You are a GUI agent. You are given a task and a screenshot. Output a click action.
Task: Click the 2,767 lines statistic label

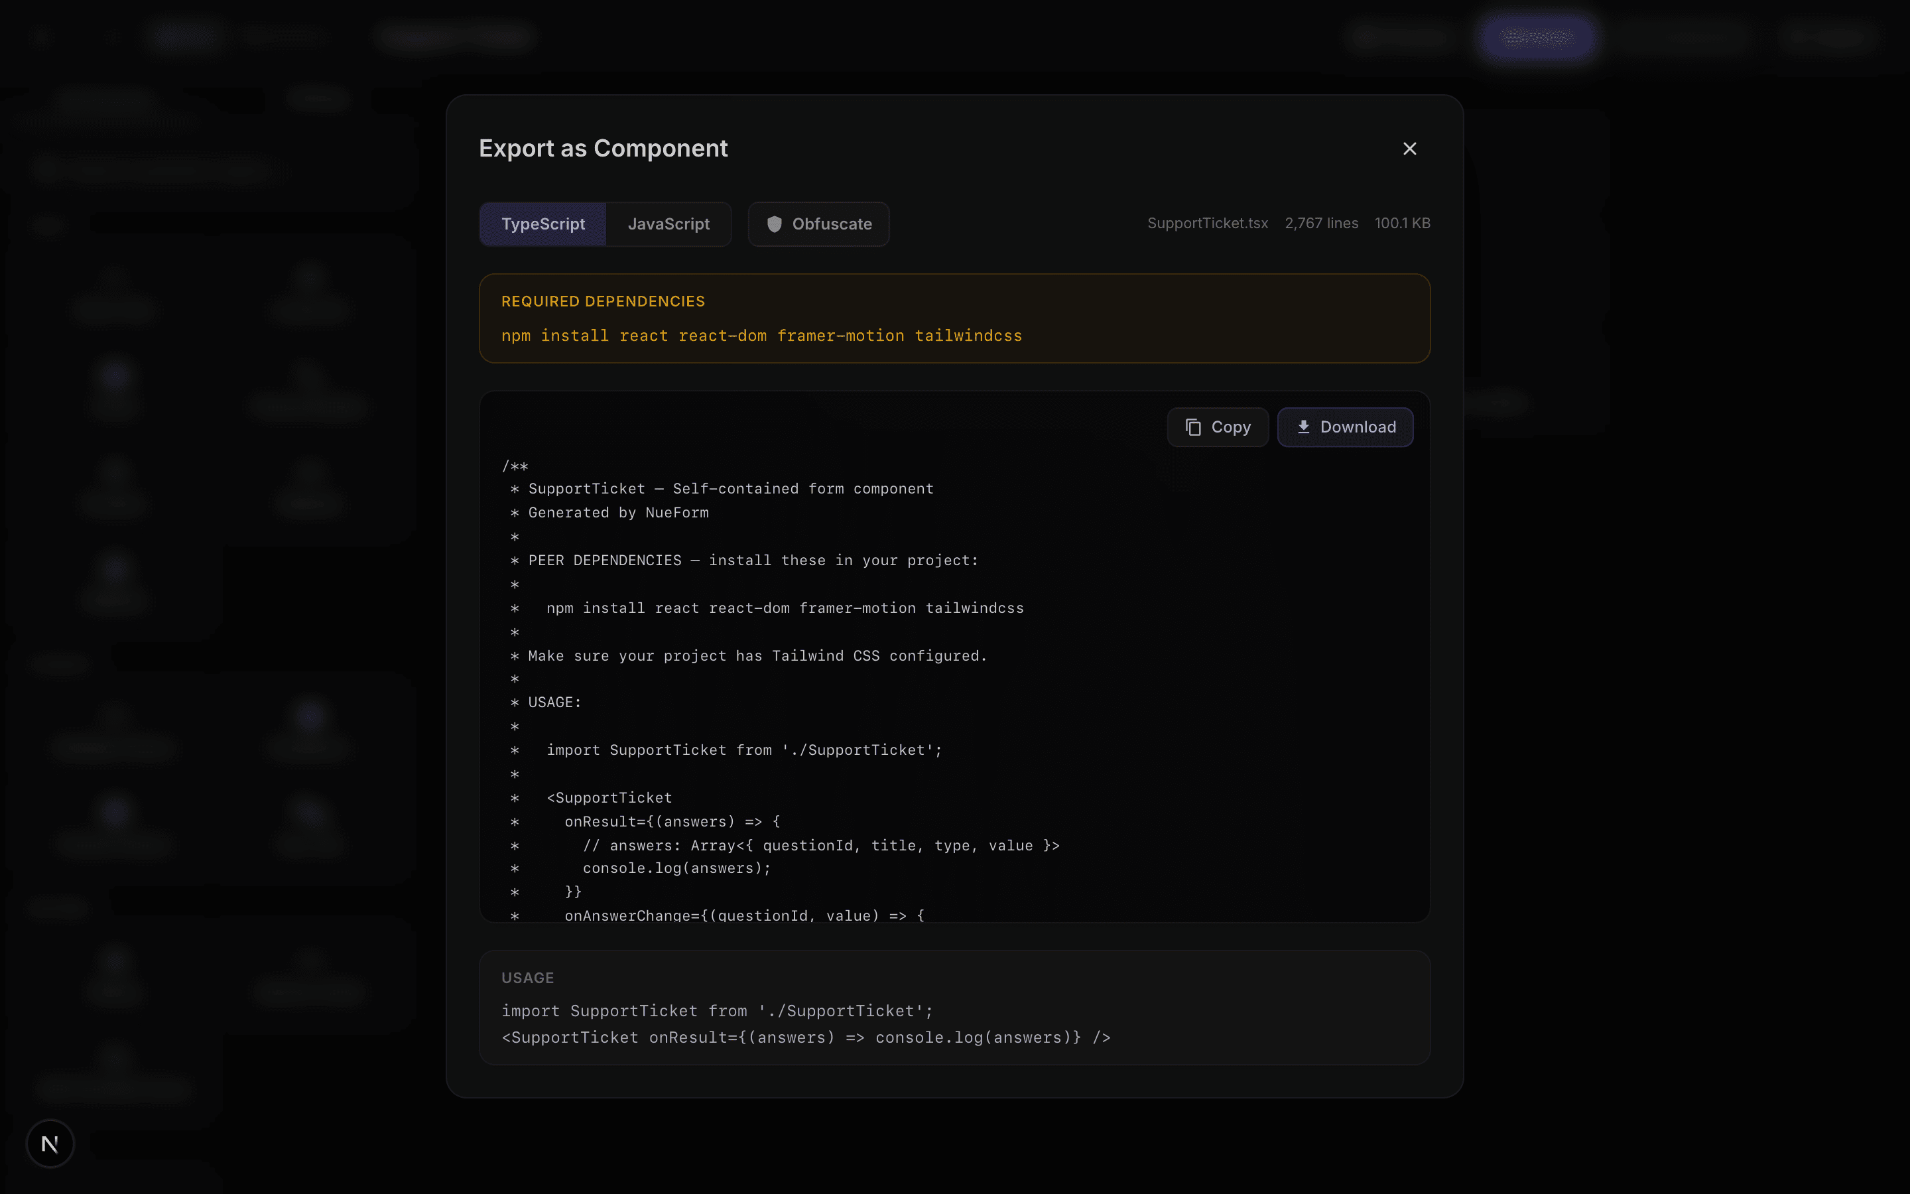(1321, 223)
